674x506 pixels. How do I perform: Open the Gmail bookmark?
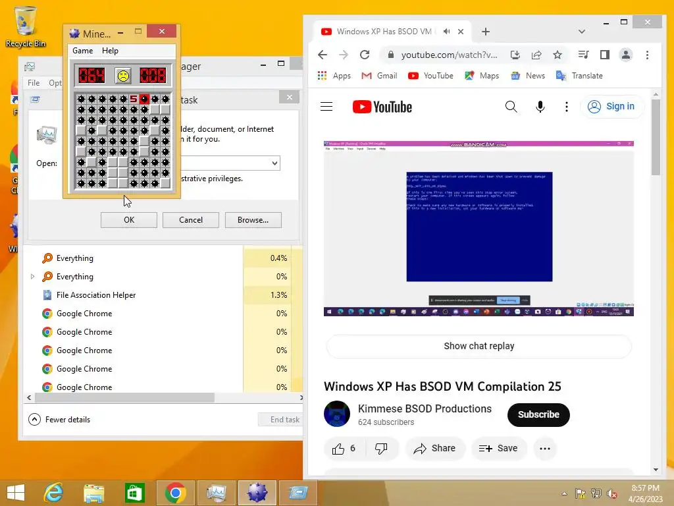tap(379, 76)
